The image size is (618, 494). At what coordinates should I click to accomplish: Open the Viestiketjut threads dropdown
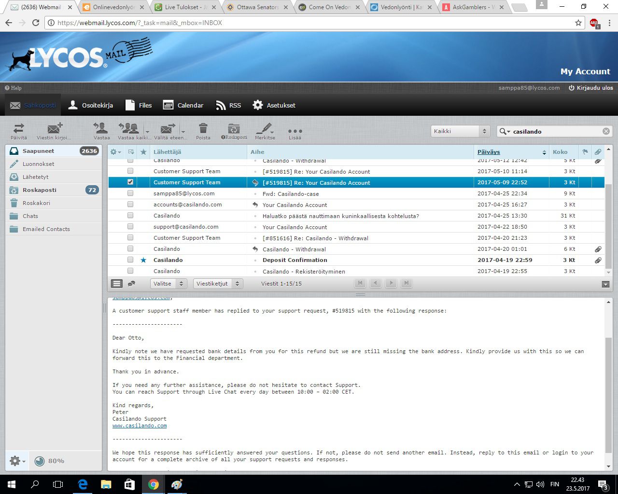[x=218, y=284]
